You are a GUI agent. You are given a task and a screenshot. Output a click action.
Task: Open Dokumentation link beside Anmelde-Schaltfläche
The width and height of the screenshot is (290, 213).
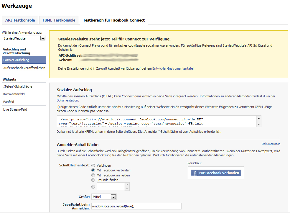(271, 144)
